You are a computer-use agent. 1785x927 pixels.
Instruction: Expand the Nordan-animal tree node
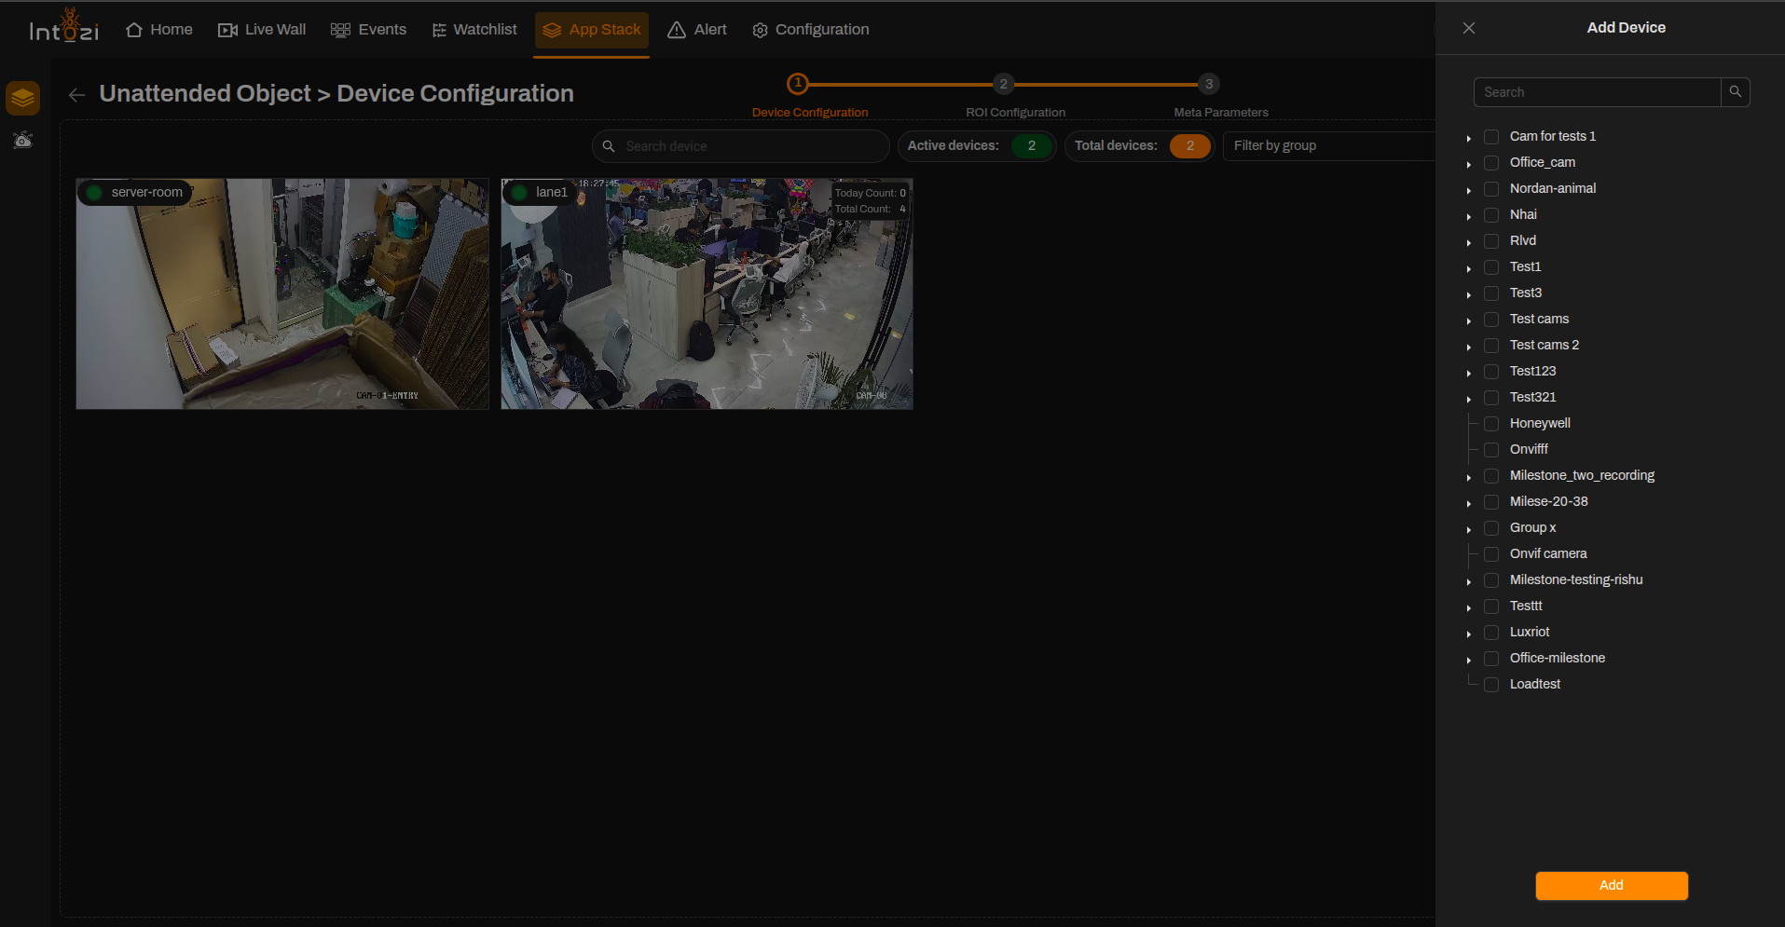point(1469,190)
